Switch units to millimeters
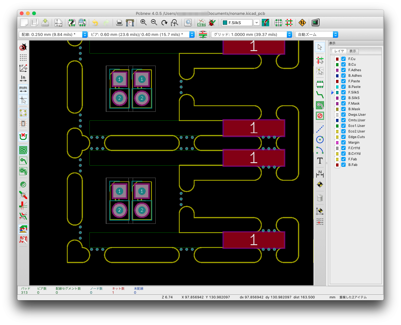The width and height of the screenshot is (401, 325). [x=23, y=89]
